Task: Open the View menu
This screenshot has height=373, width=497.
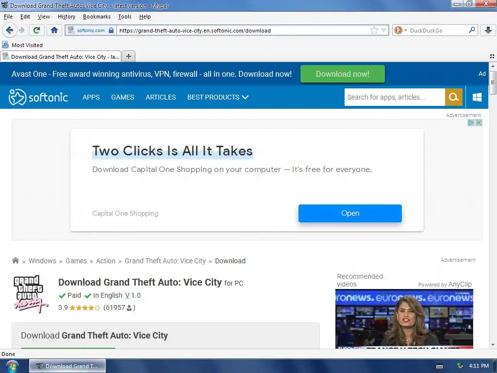Action: click(44, 17)
